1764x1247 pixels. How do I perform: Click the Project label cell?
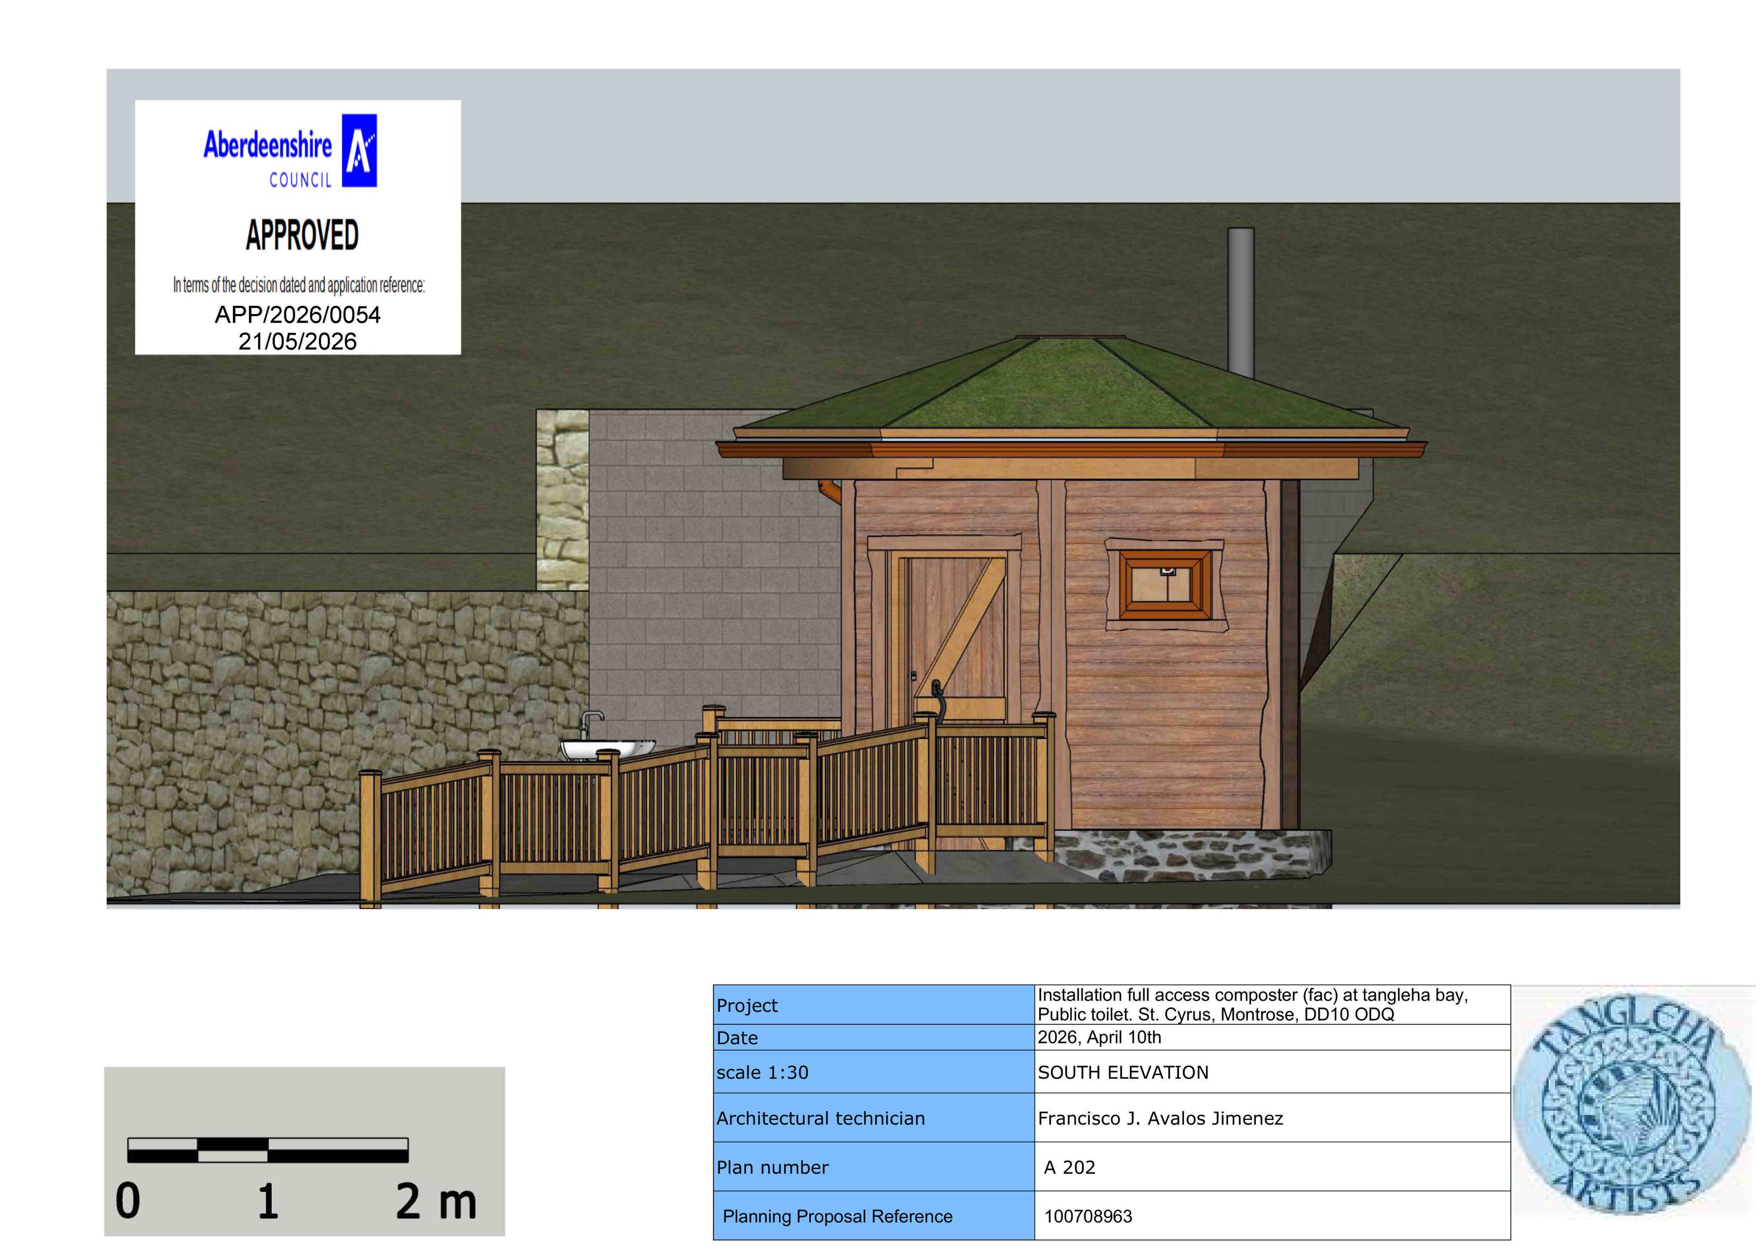[x=873, y=1005]
